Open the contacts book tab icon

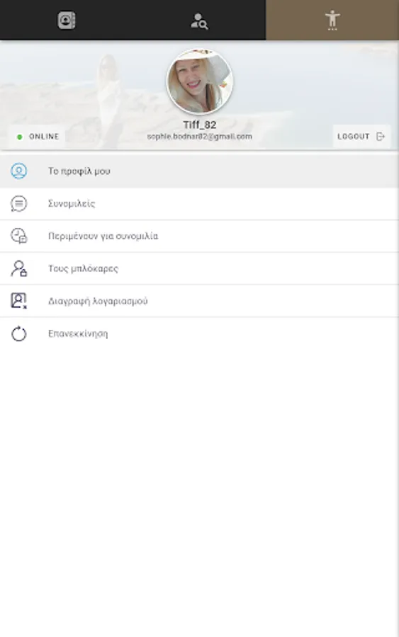coord(67,20)
